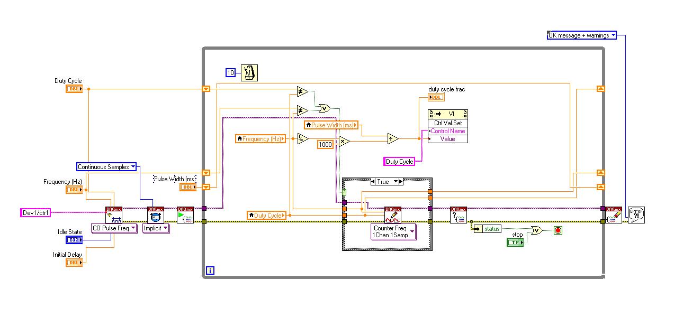Image resolution: width=692 pixels, height=317 pixels.
Task: Click the stop boolean TF terminal
Action: click(515, 242)
